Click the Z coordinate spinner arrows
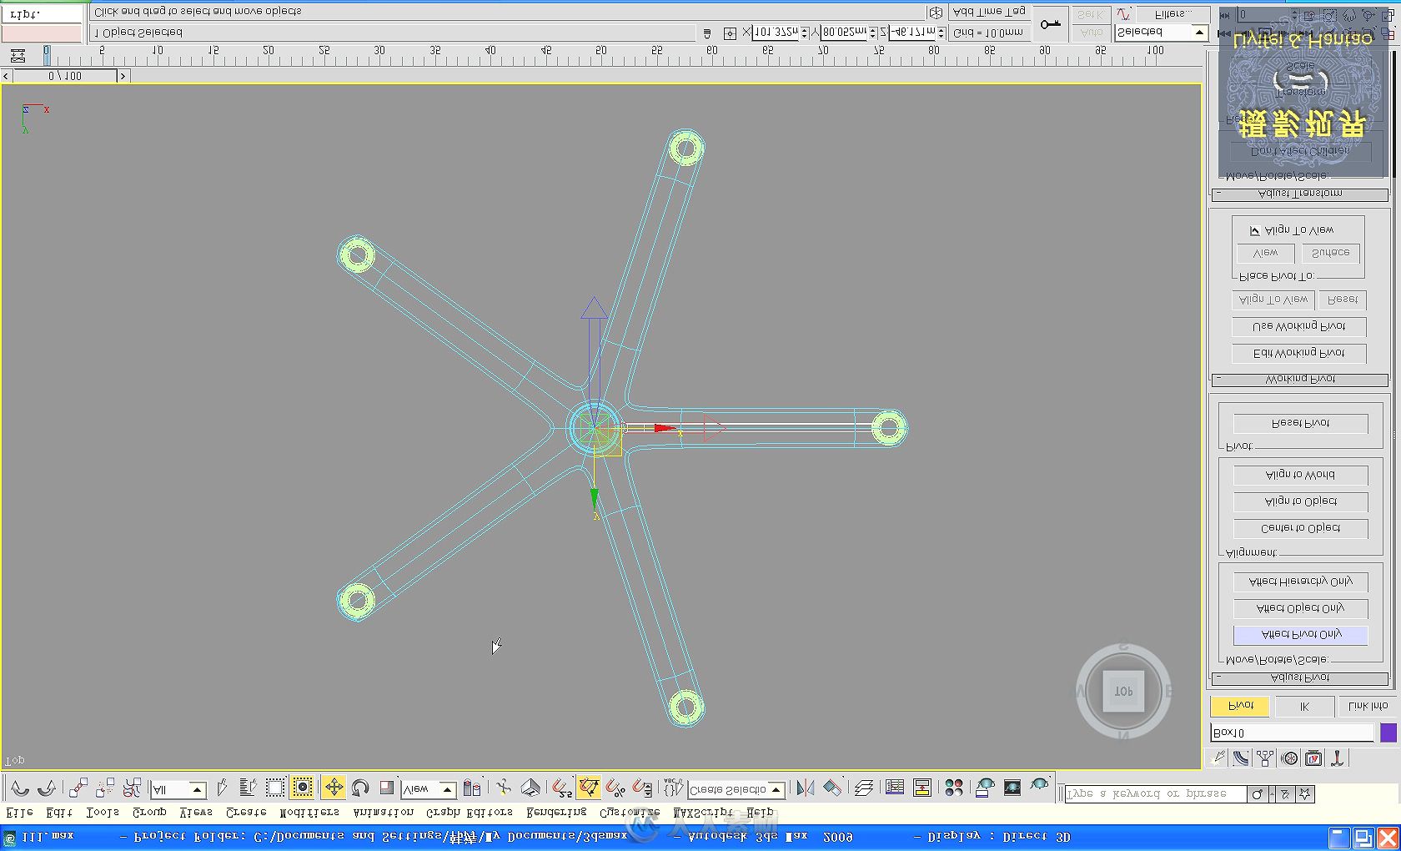 point(942,33)
